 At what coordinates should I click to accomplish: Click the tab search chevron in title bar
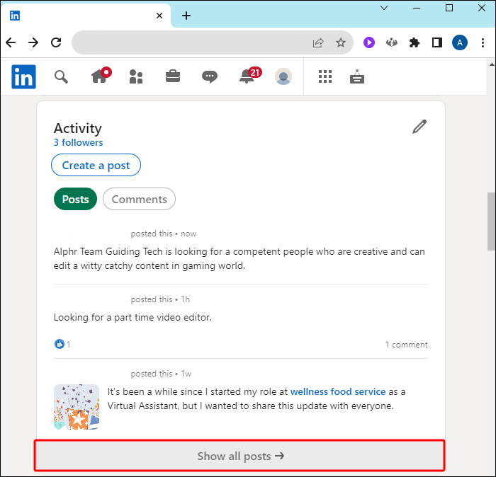(384, 8)
